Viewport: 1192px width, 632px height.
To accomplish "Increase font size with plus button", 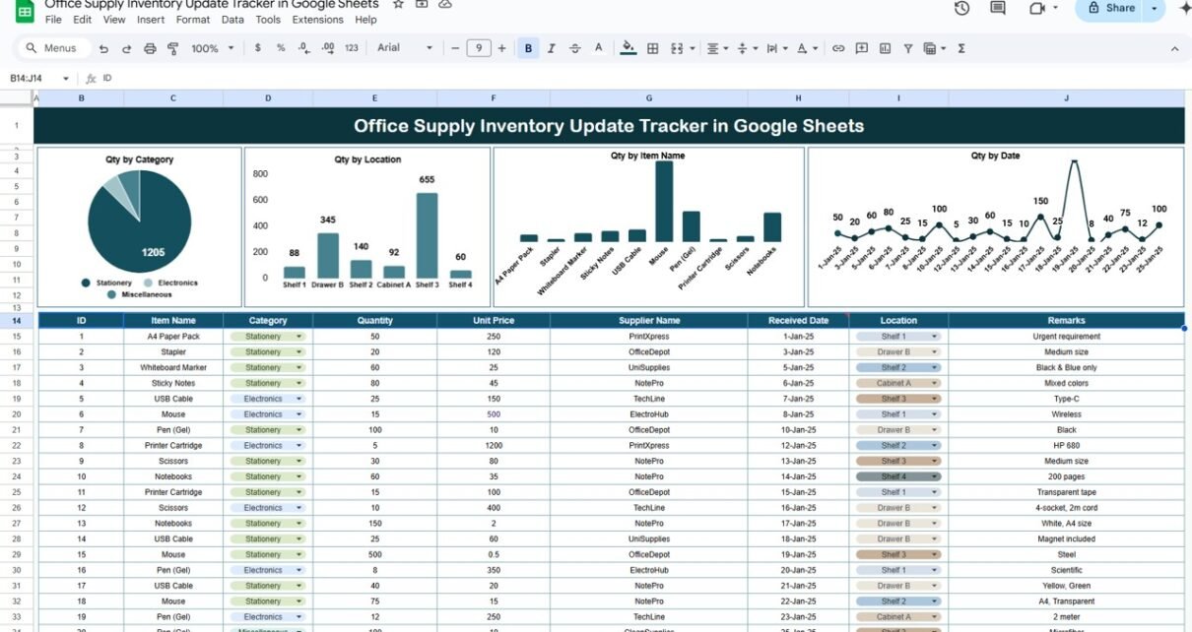I will (502, 48).
